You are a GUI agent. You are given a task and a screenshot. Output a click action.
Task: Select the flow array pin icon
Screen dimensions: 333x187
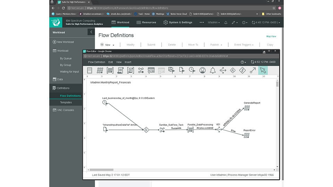tap(151, 70)
